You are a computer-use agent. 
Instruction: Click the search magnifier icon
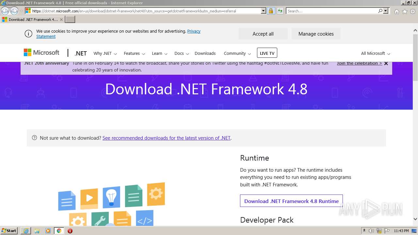click(380, 11)
